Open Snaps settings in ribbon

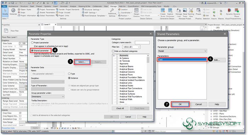[x=22, y=12]
